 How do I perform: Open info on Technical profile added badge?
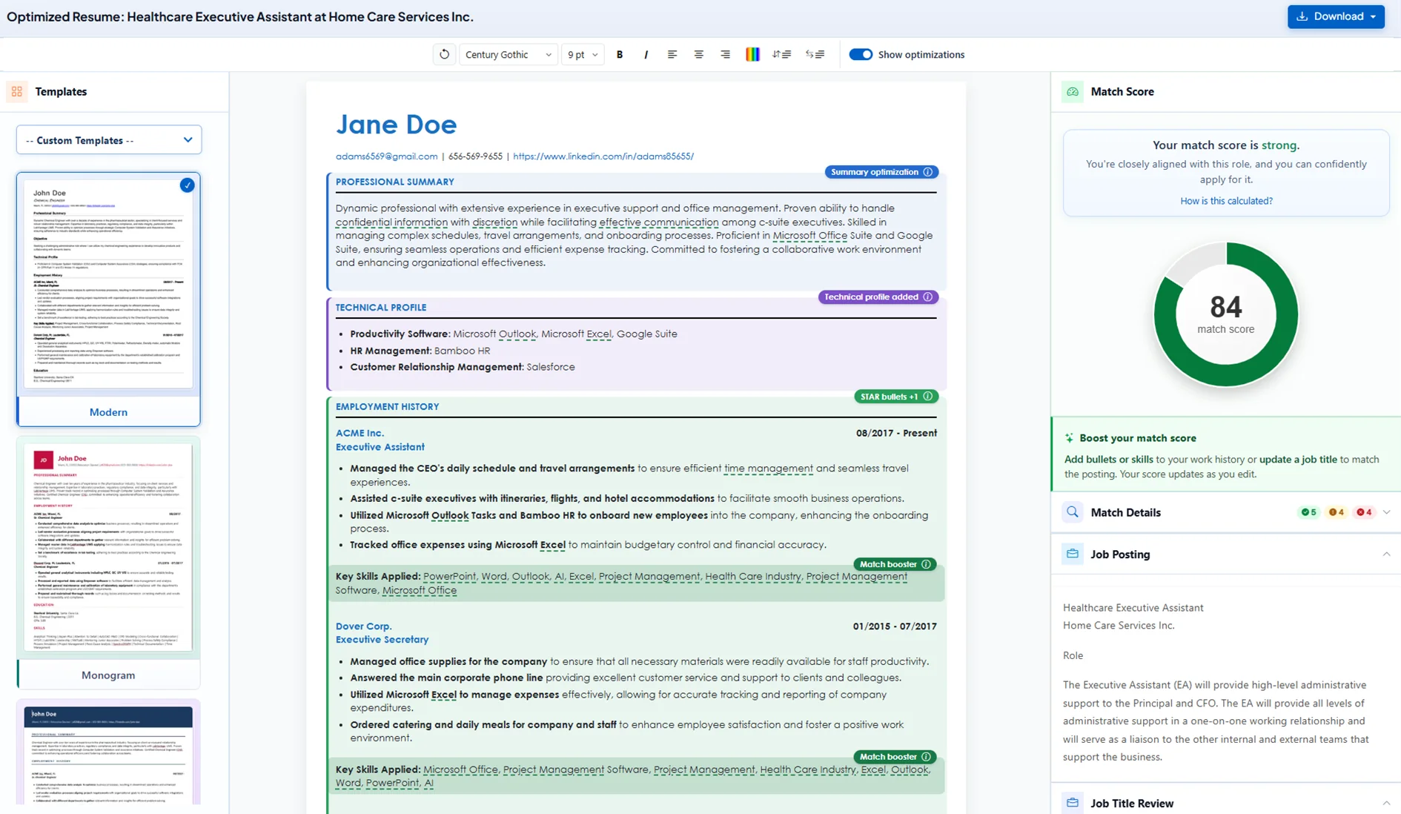[x=928, y=297]
